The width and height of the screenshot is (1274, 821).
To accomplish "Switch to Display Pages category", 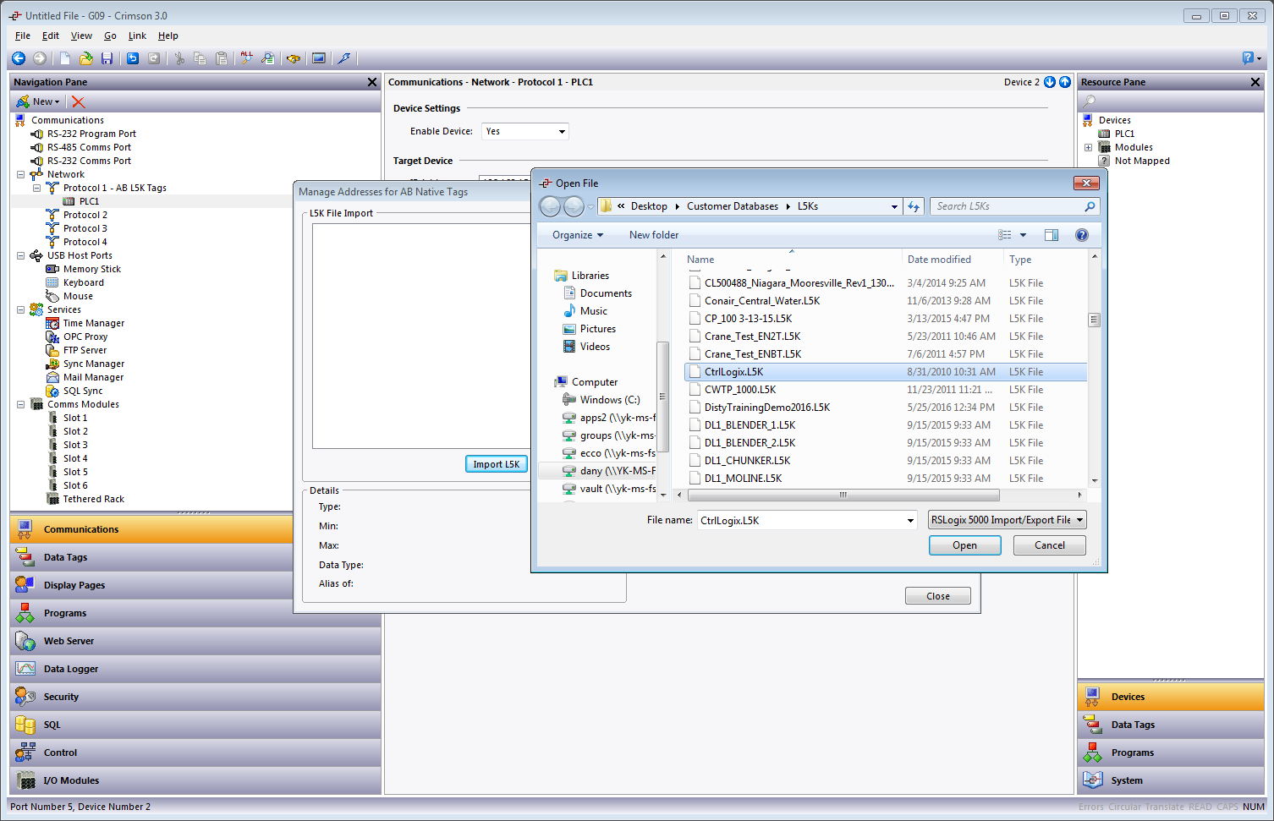I will click(x=195, y=585).
